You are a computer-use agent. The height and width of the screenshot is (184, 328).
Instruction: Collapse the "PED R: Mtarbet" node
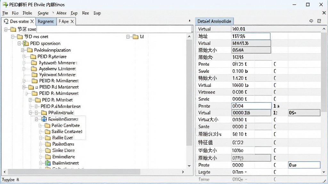pyautogui.click(x=30, y=100)
